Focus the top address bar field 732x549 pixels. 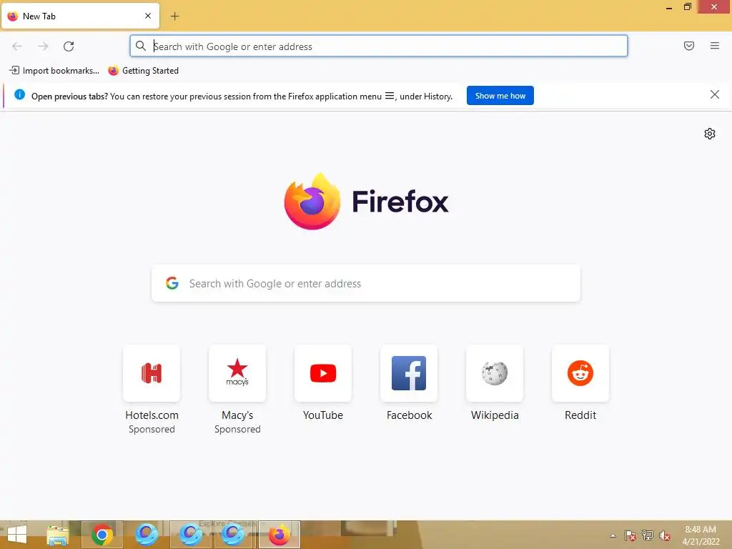pos(379,46)
